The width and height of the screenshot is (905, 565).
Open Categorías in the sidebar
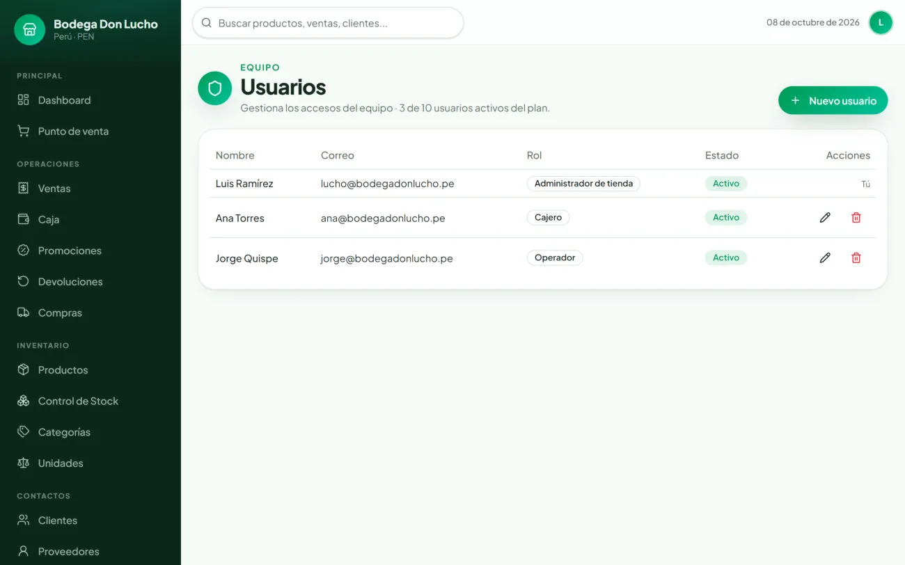90,432
